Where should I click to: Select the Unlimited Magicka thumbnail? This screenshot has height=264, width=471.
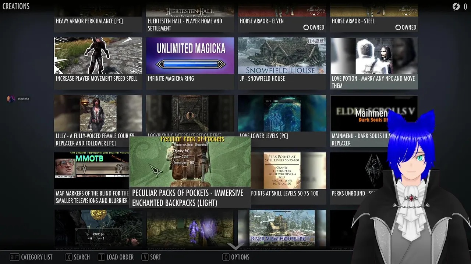[x=190, y=56]
